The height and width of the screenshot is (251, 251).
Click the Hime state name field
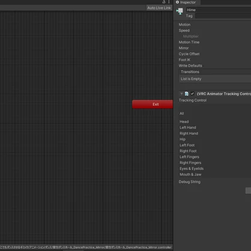tap(219, 10)
